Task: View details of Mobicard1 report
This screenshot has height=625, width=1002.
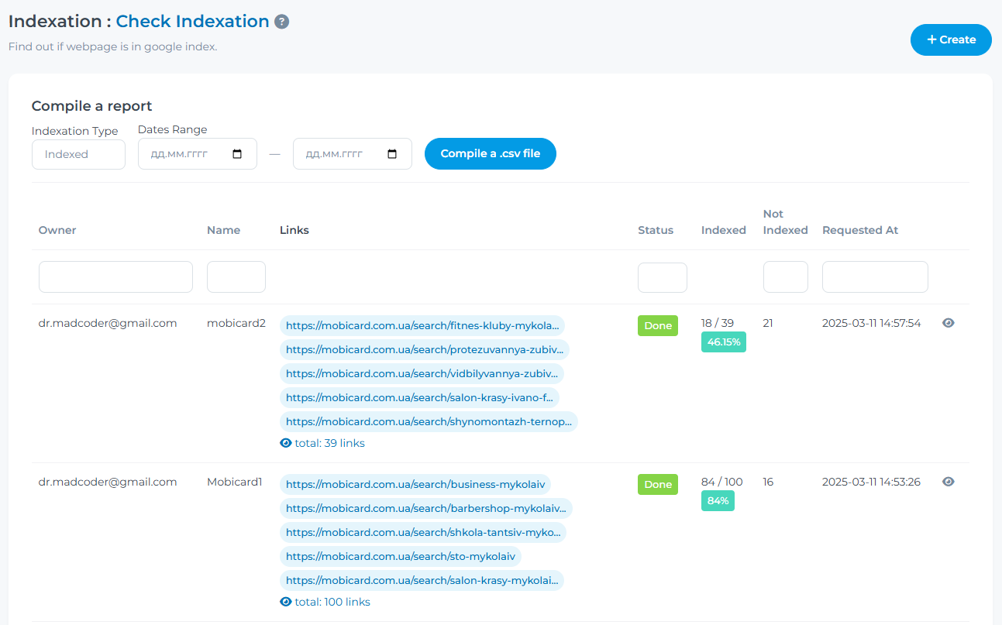Action: (x=948, y=482)
